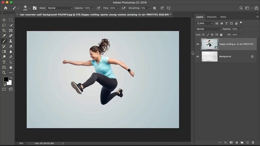Select the History Brush tool
This screenshot has height=146, width=260.
[x=4, y=46]
